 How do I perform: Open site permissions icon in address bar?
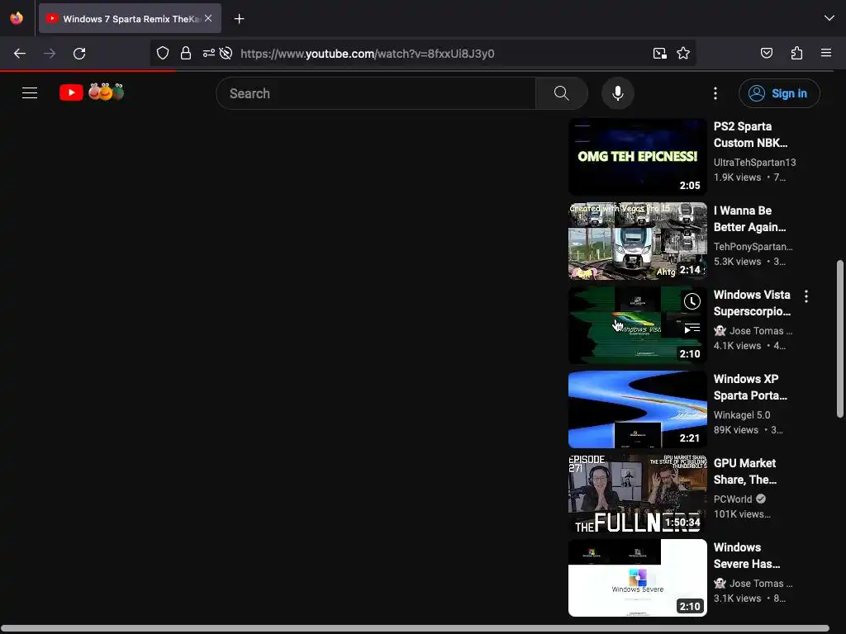[x=208, y=54]
